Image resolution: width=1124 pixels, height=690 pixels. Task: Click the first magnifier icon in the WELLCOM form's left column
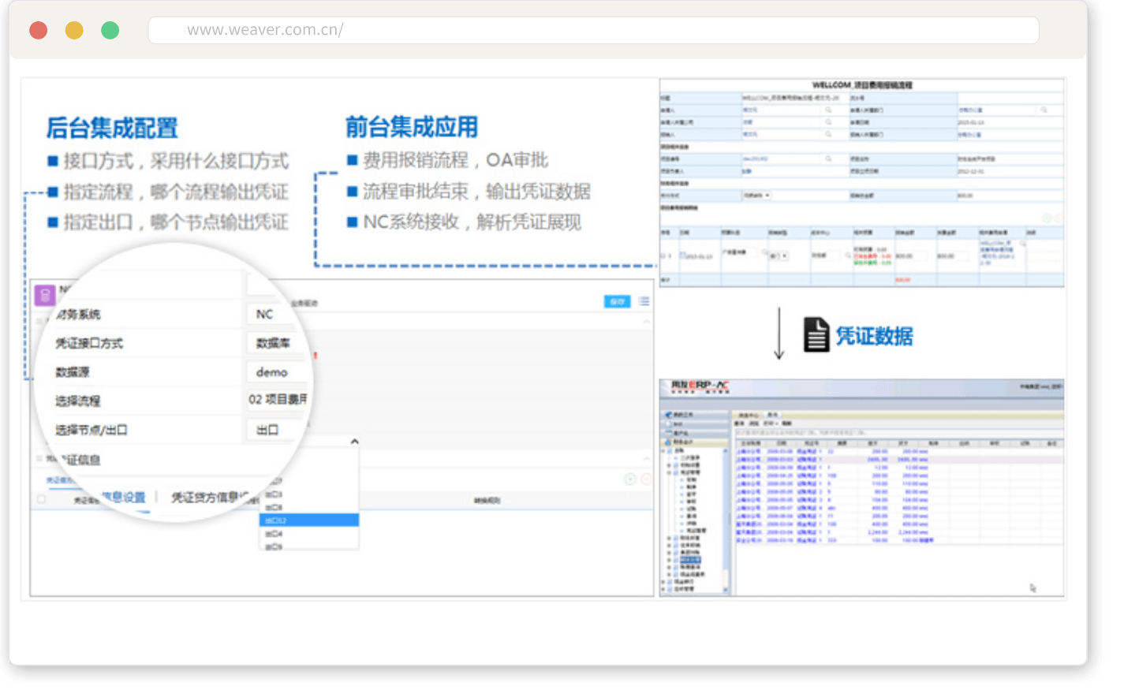[828, 110]
